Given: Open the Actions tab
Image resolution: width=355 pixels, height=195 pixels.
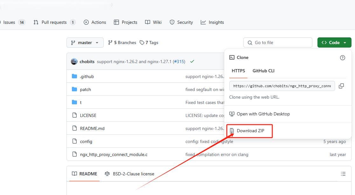Looking at the screenshot, I should pos(95,22).
